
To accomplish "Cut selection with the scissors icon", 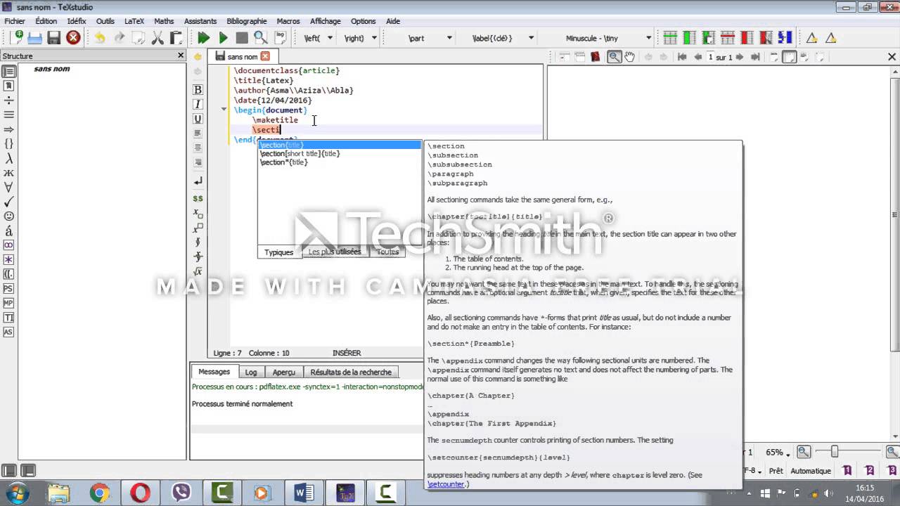I will click(157, 38).
